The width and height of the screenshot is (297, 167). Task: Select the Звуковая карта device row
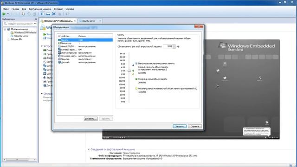85,56
